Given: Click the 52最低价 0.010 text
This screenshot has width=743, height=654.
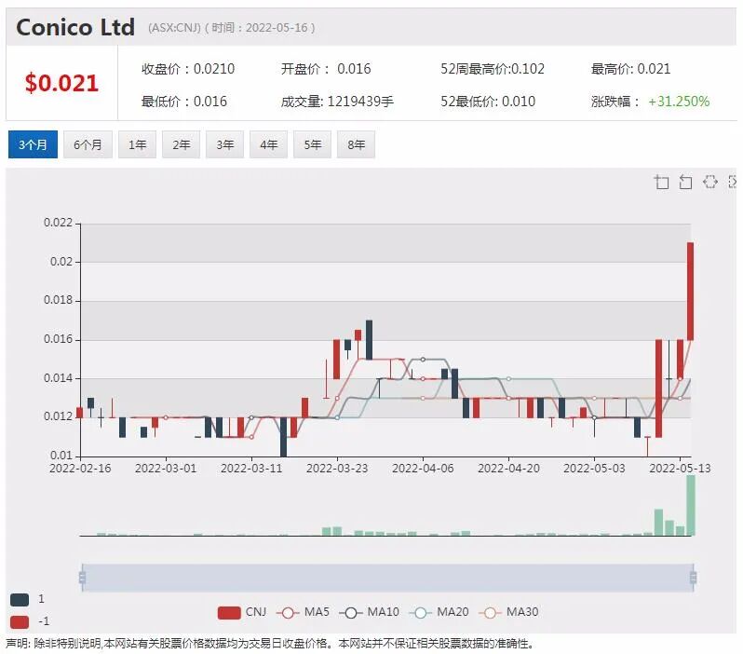Looking at the screenshot, I should pos(488,102).
